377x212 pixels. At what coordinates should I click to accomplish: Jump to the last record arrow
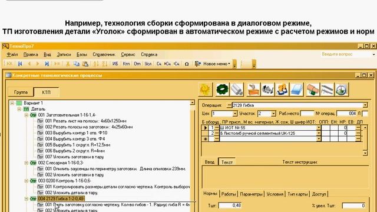pyautogui.click(x=47, y=64)
